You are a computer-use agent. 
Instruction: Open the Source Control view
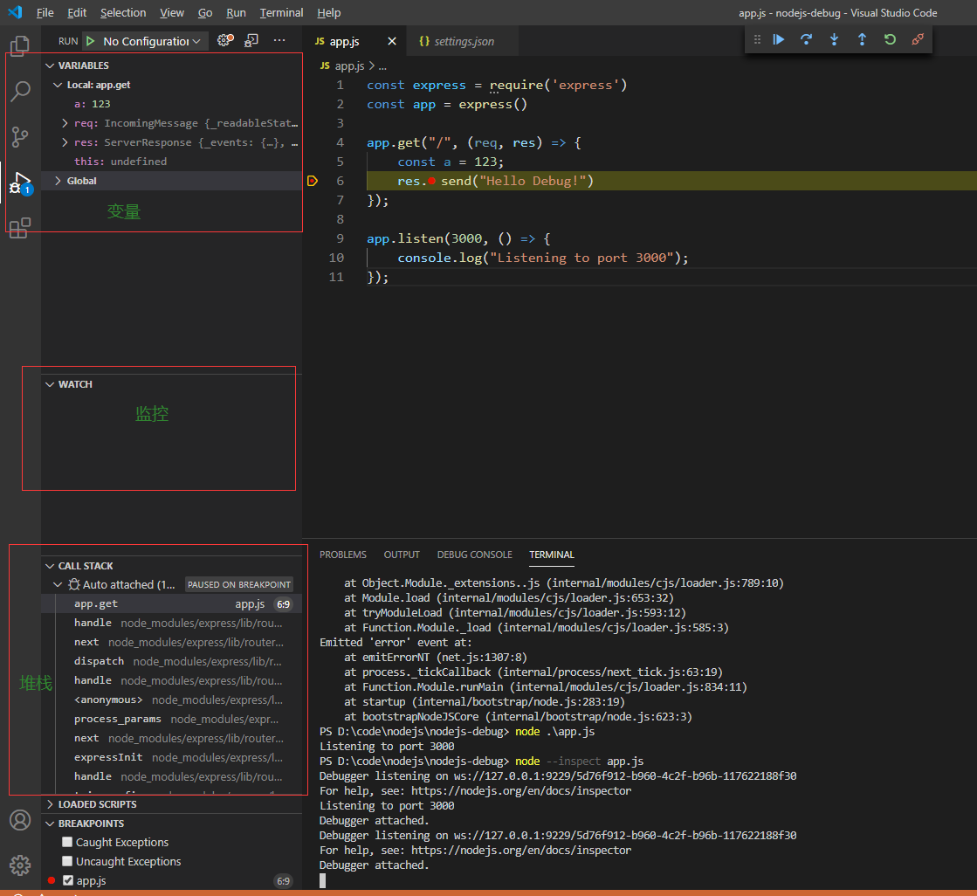click(20, 137)
